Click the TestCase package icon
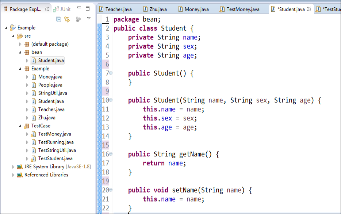The width and height of the screenshot is (341, 214). [27, 126]
